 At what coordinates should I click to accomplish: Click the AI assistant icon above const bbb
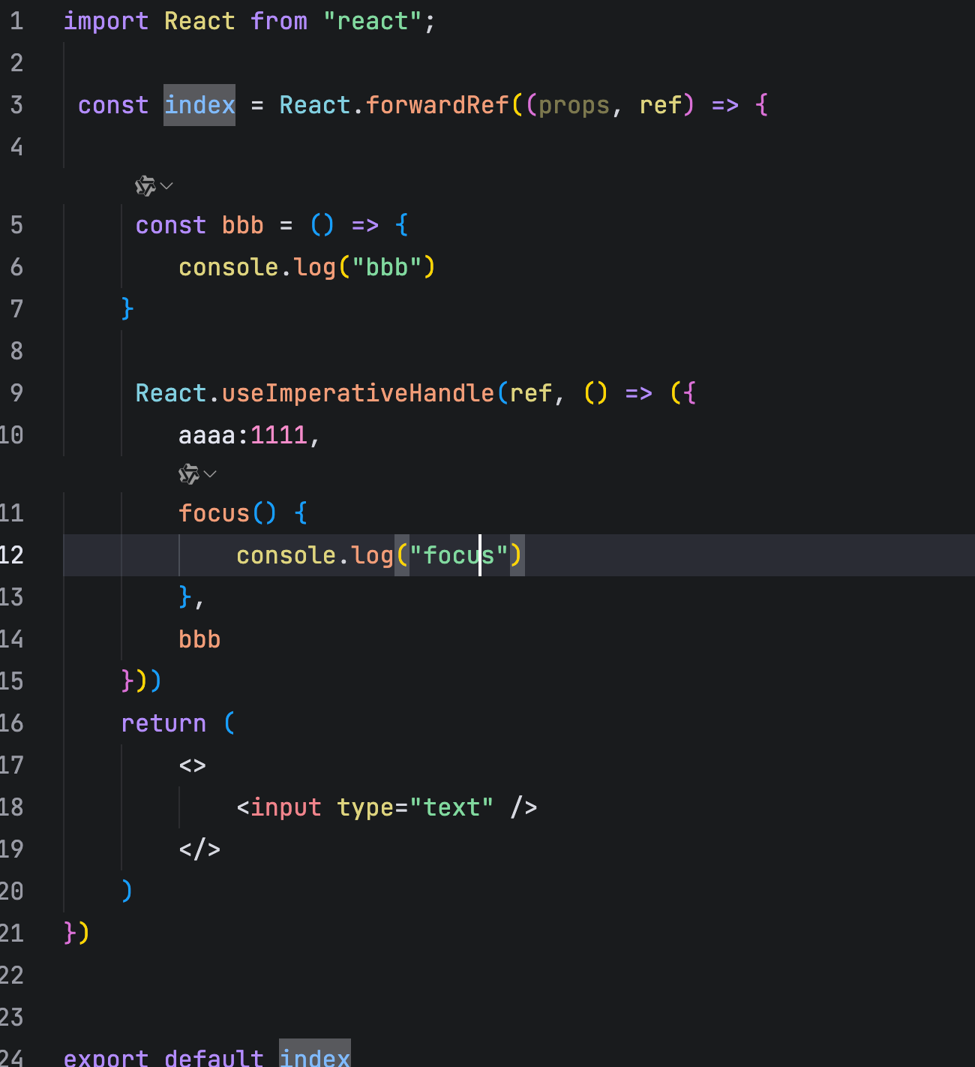pyautogui.click(x=145, y=185)
